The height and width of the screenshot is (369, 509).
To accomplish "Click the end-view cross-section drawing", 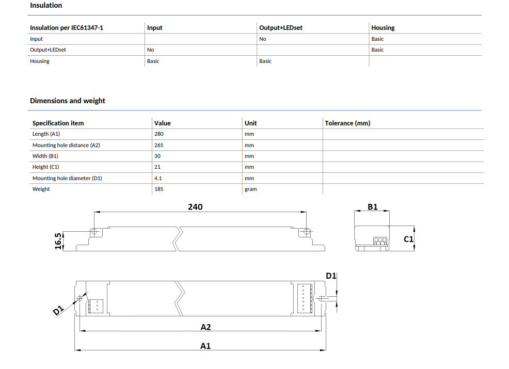I will pos(372,238).
